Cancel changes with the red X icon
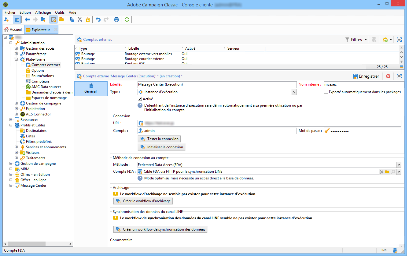Screen dimensions: 409x258 point(388,76)
